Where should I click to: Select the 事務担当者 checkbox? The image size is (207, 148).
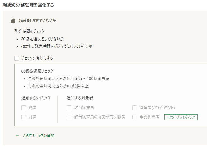135,117
